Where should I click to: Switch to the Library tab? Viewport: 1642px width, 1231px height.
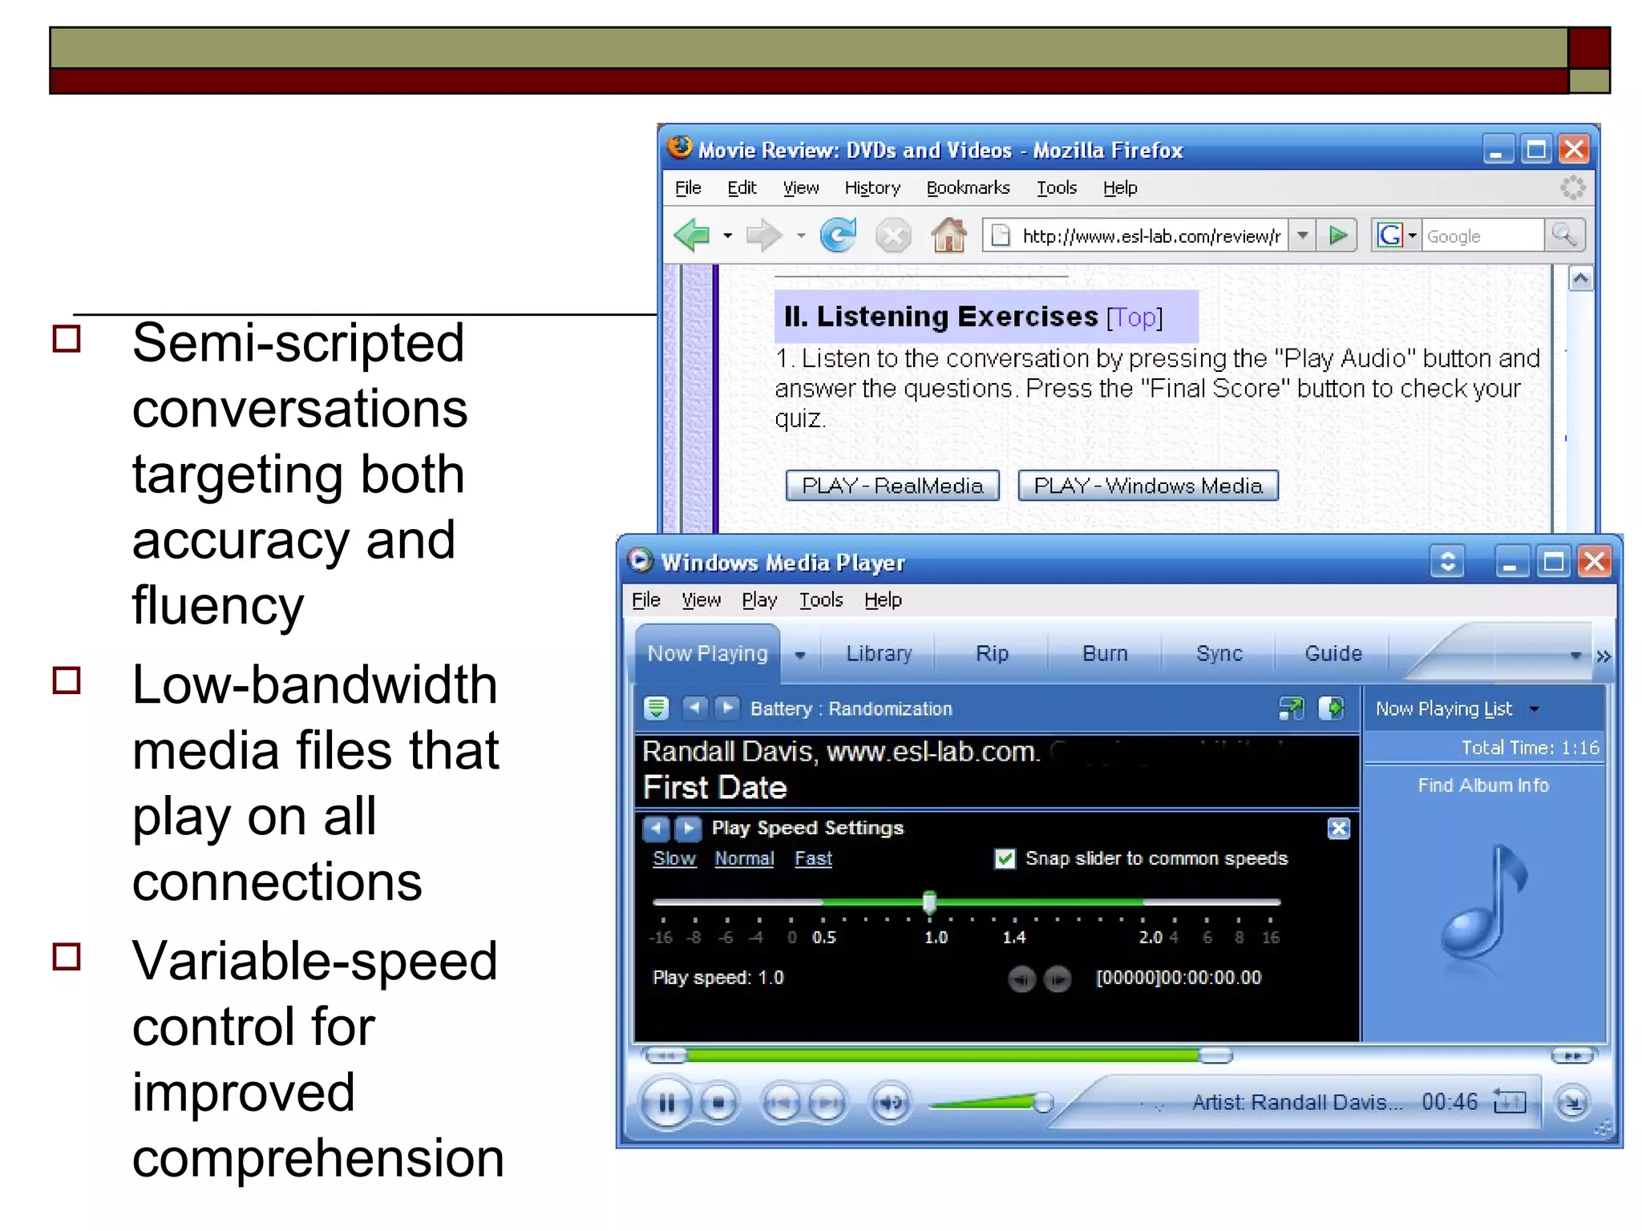879,654
